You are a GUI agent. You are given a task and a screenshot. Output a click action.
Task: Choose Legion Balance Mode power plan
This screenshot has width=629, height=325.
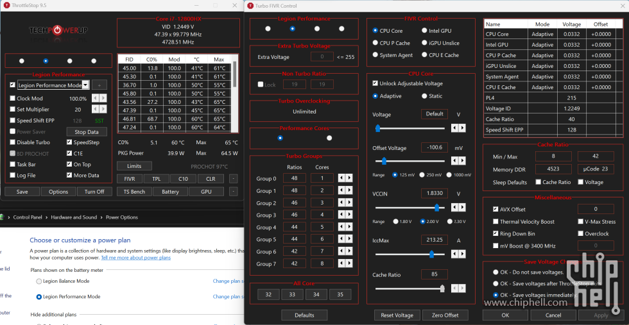[x=39, y=281]
